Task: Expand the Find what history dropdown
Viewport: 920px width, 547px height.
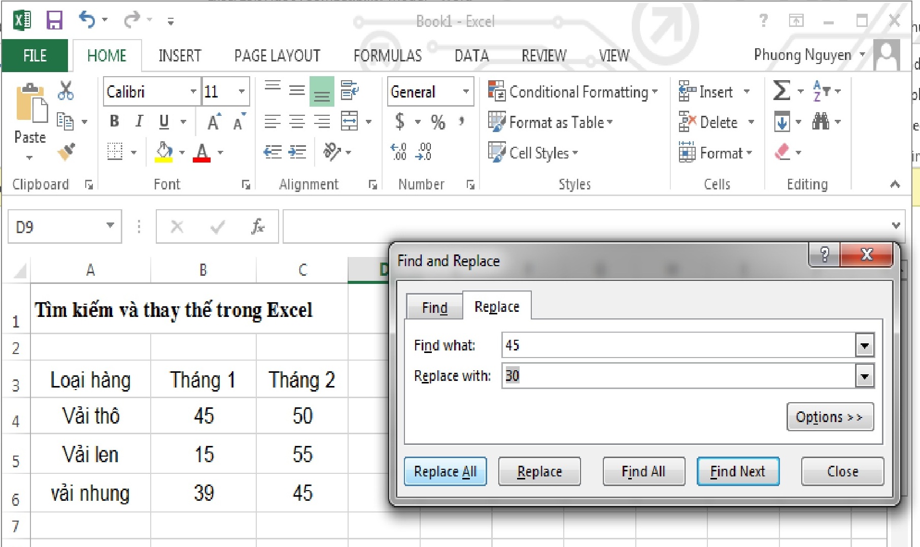Action: tap(864, 346)
